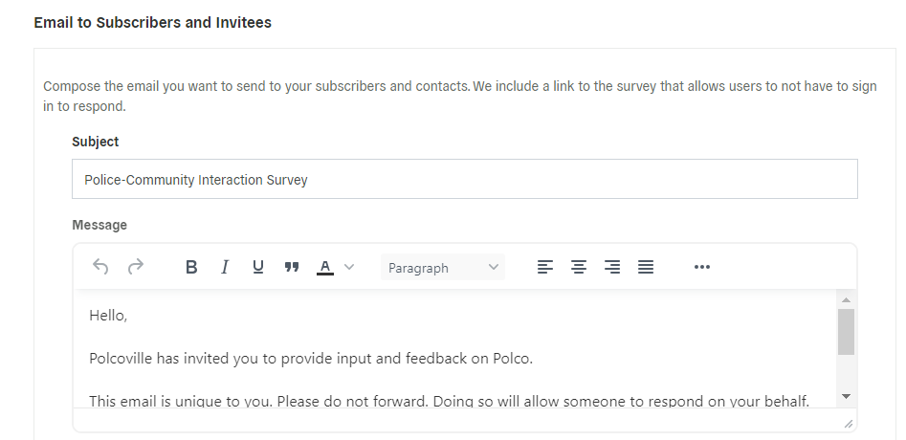The width and height of the screenshot is (906, 440).
Task: Show more toolbar options (three dots)
Action: click(x=702, y=268)
